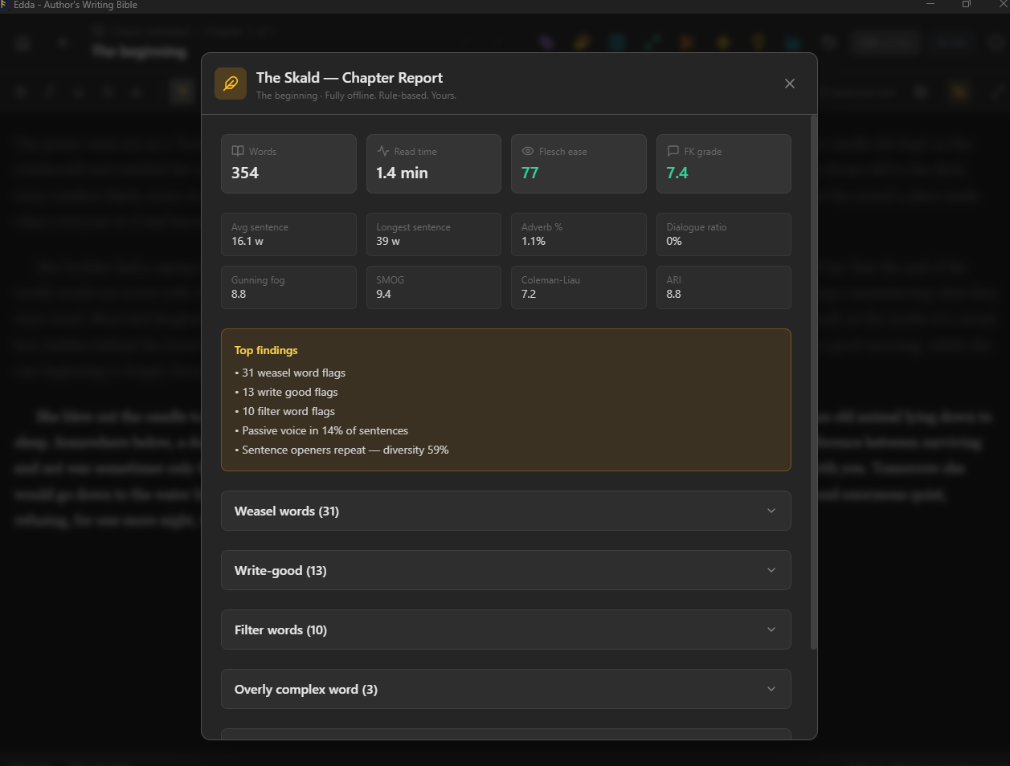Expand the Write-good (13) section
1010x766 pixels.
(x=506, y=570)
